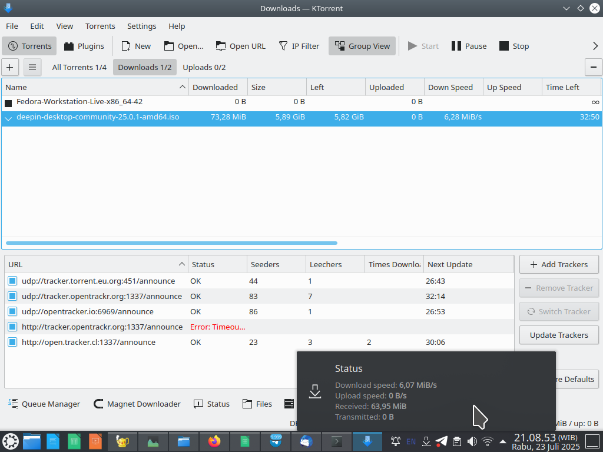
Task: Close current tab with minus button
Action: click(594, 67)
